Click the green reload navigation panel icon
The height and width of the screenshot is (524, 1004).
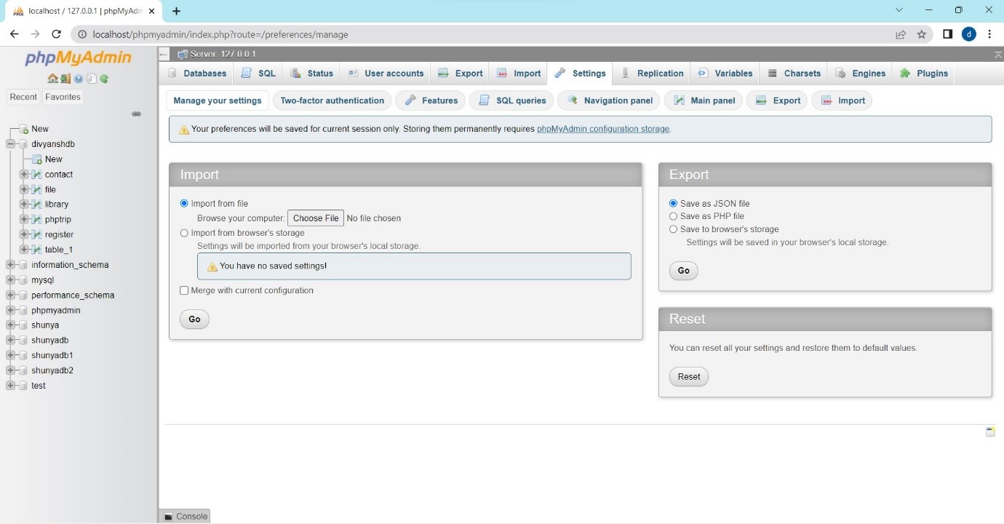click(105, 79)
